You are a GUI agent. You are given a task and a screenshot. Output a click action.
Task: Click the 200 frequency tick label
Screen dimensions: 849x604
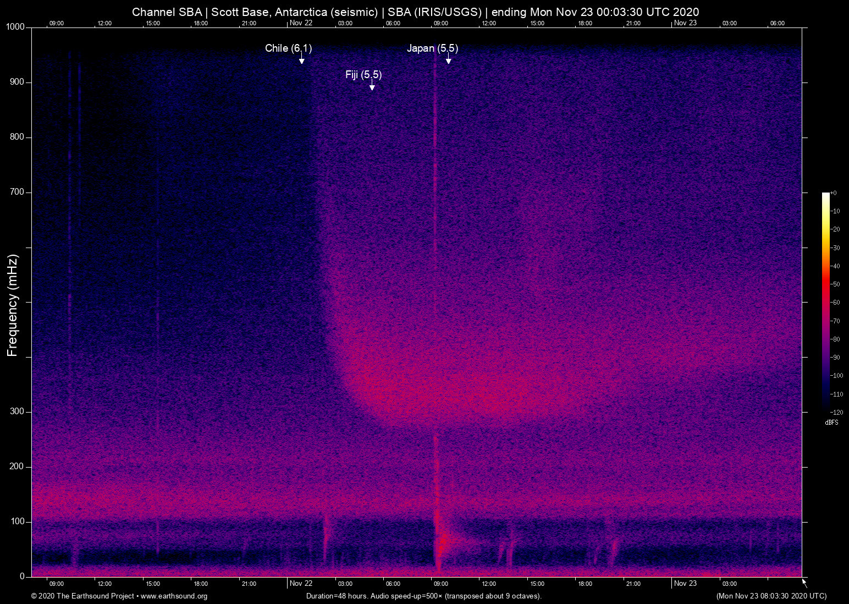click(18, 466)
